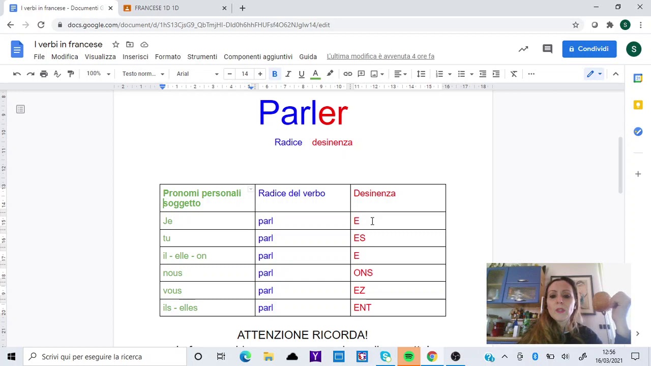The height and width of the screenshot is (366, 651).
Task: Open the text alignment dropdown
Action: 401,74
